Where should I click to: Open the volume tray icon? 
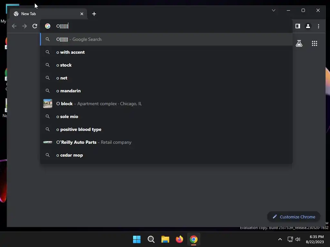pos(298,239)
